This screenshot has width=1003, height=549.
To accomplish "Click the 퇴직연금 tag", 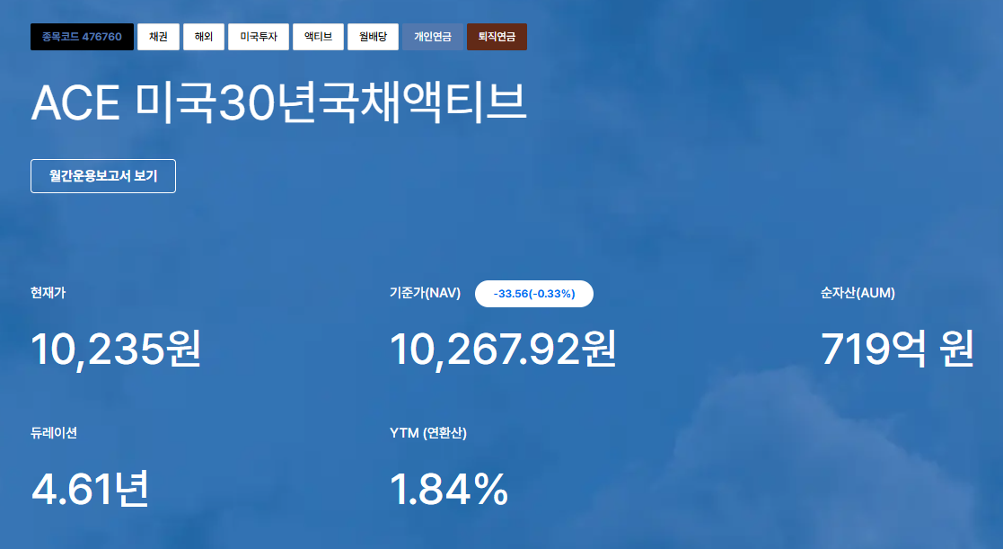I will coord(497,37).
